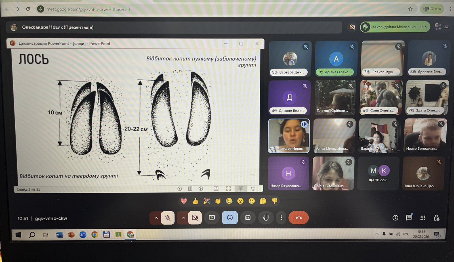The height and width of the screenshot is (262, 454).
Task: Send the red heart reaction
Action: pyautogui.click(x=184, y=201)
